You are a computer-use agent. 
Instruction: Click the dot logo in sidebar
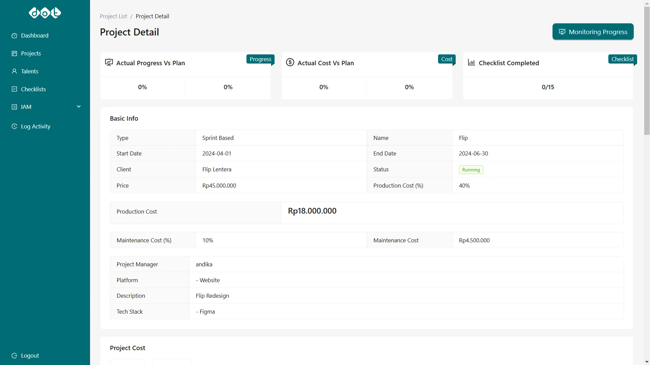[x=45, y=13]
